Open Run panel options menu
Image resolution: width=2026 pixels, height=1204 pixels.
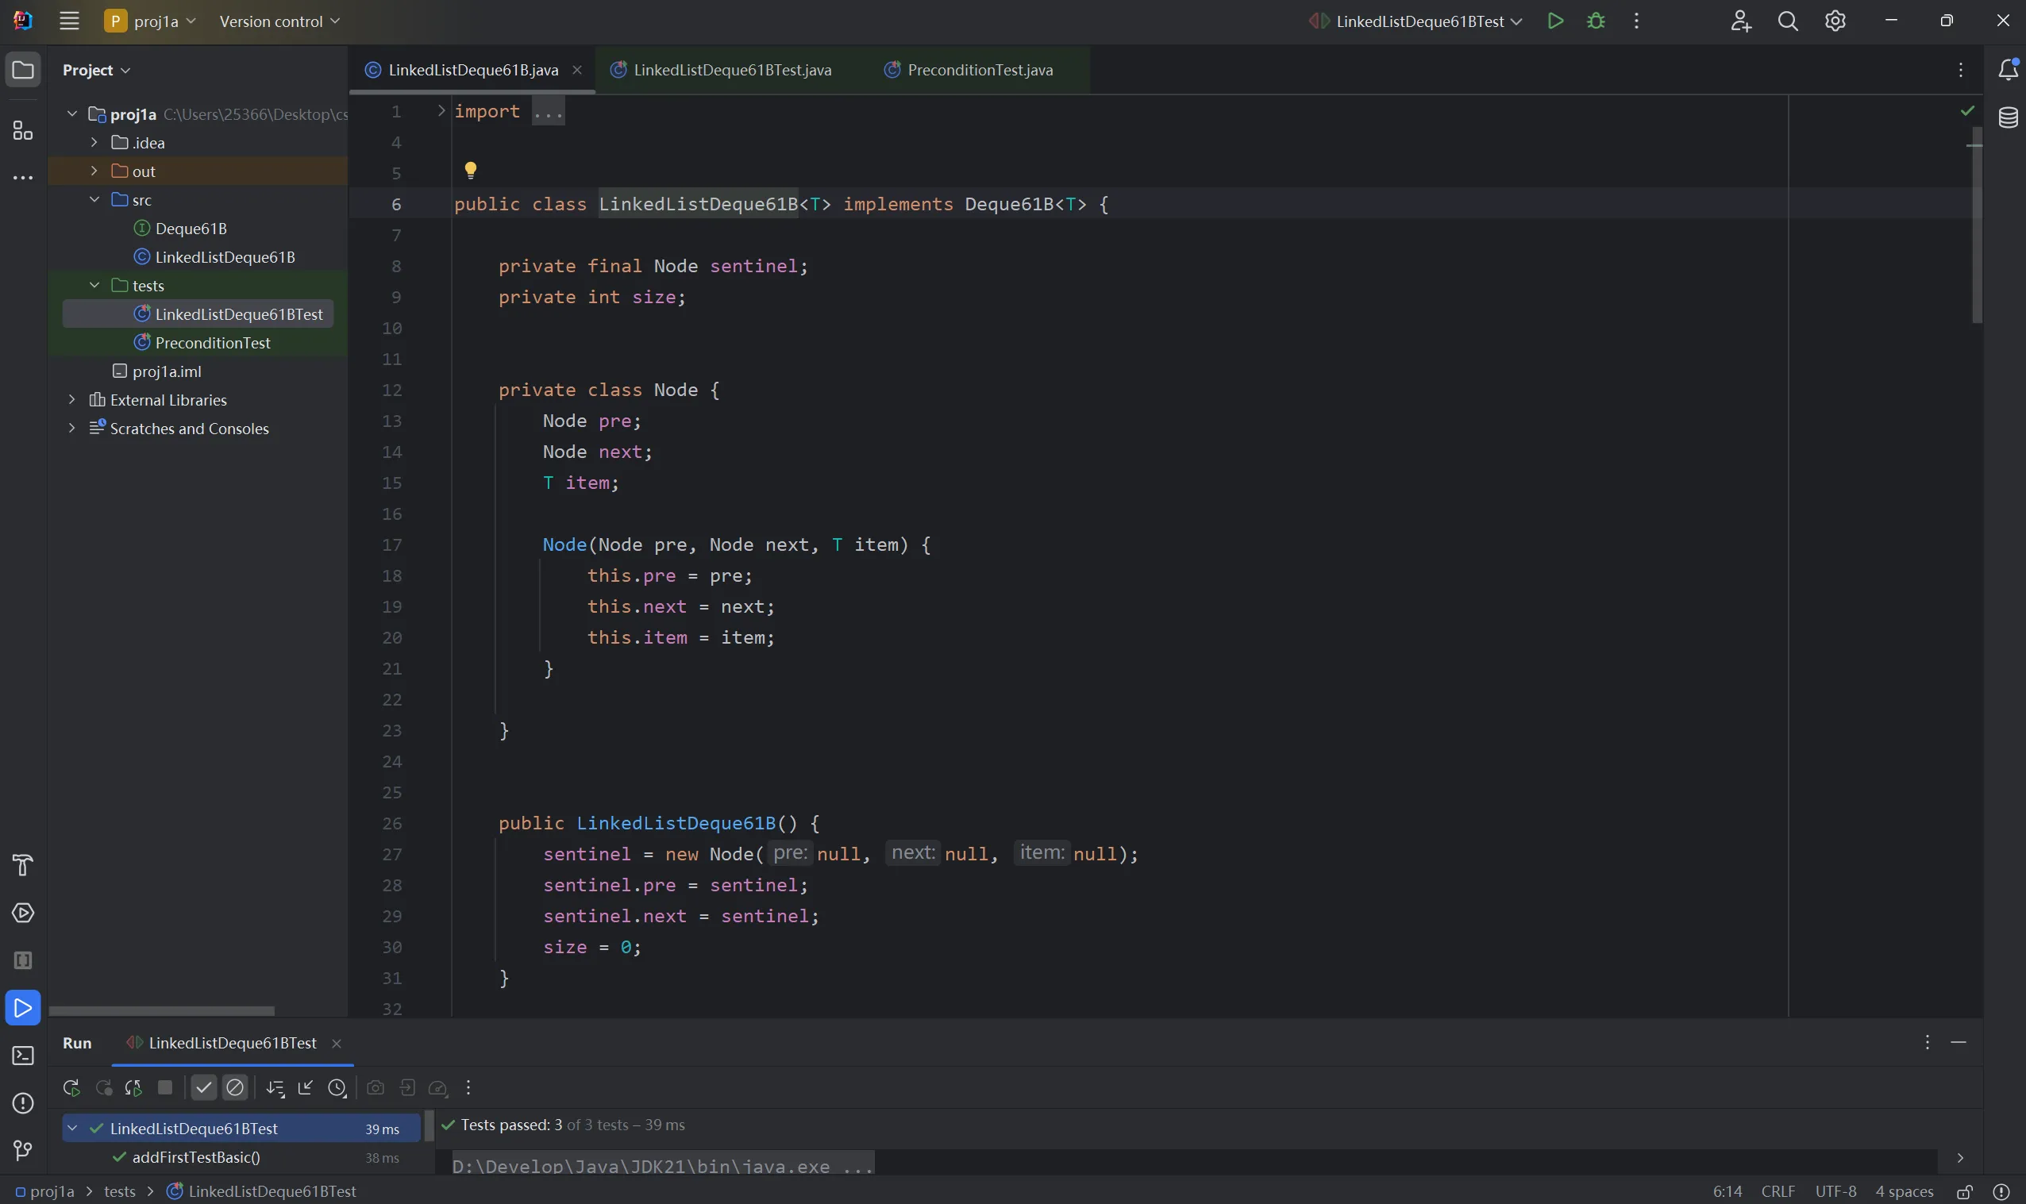pyautogui.click(x=1927, y=1042)
